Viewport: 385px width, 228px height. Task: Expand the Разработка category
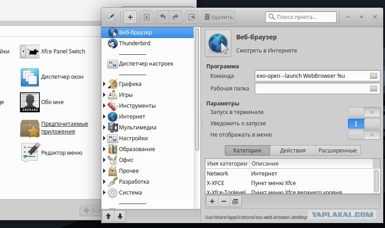pos(104,181)
